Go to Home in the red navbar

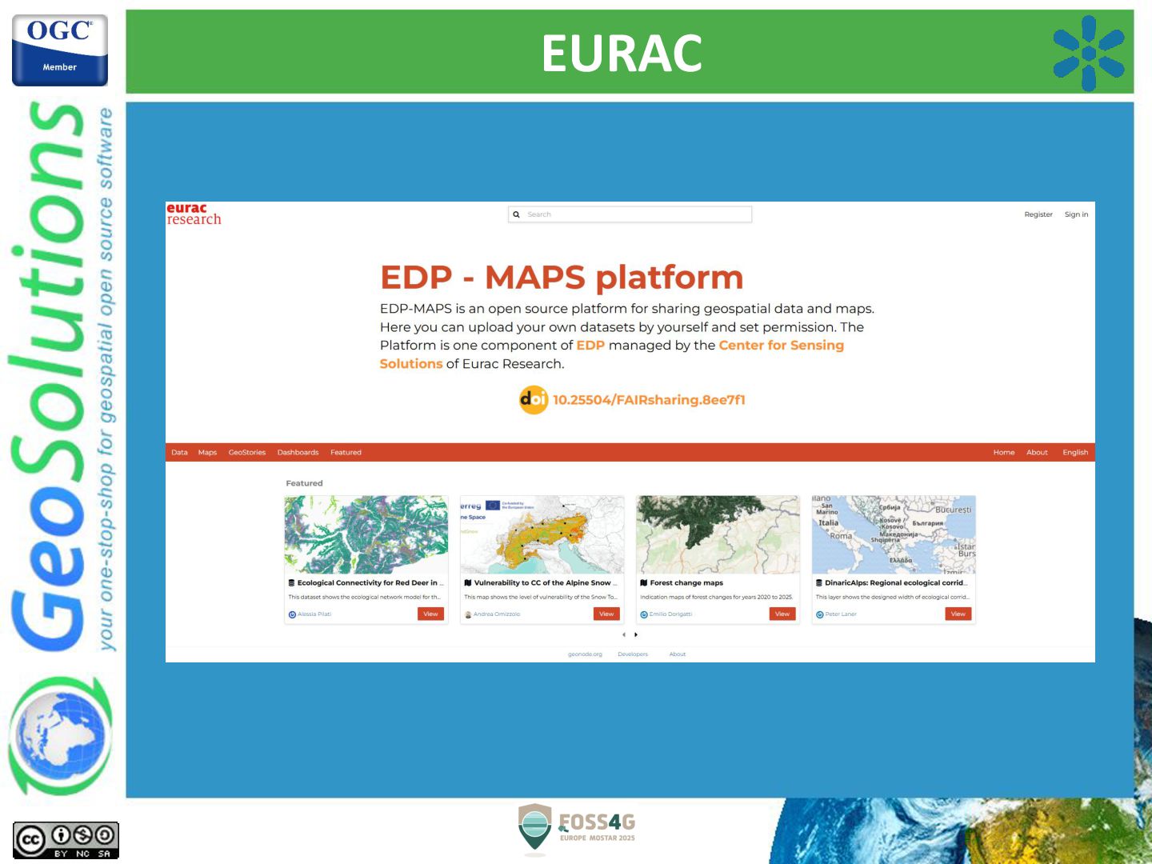tap(1004, 453)
